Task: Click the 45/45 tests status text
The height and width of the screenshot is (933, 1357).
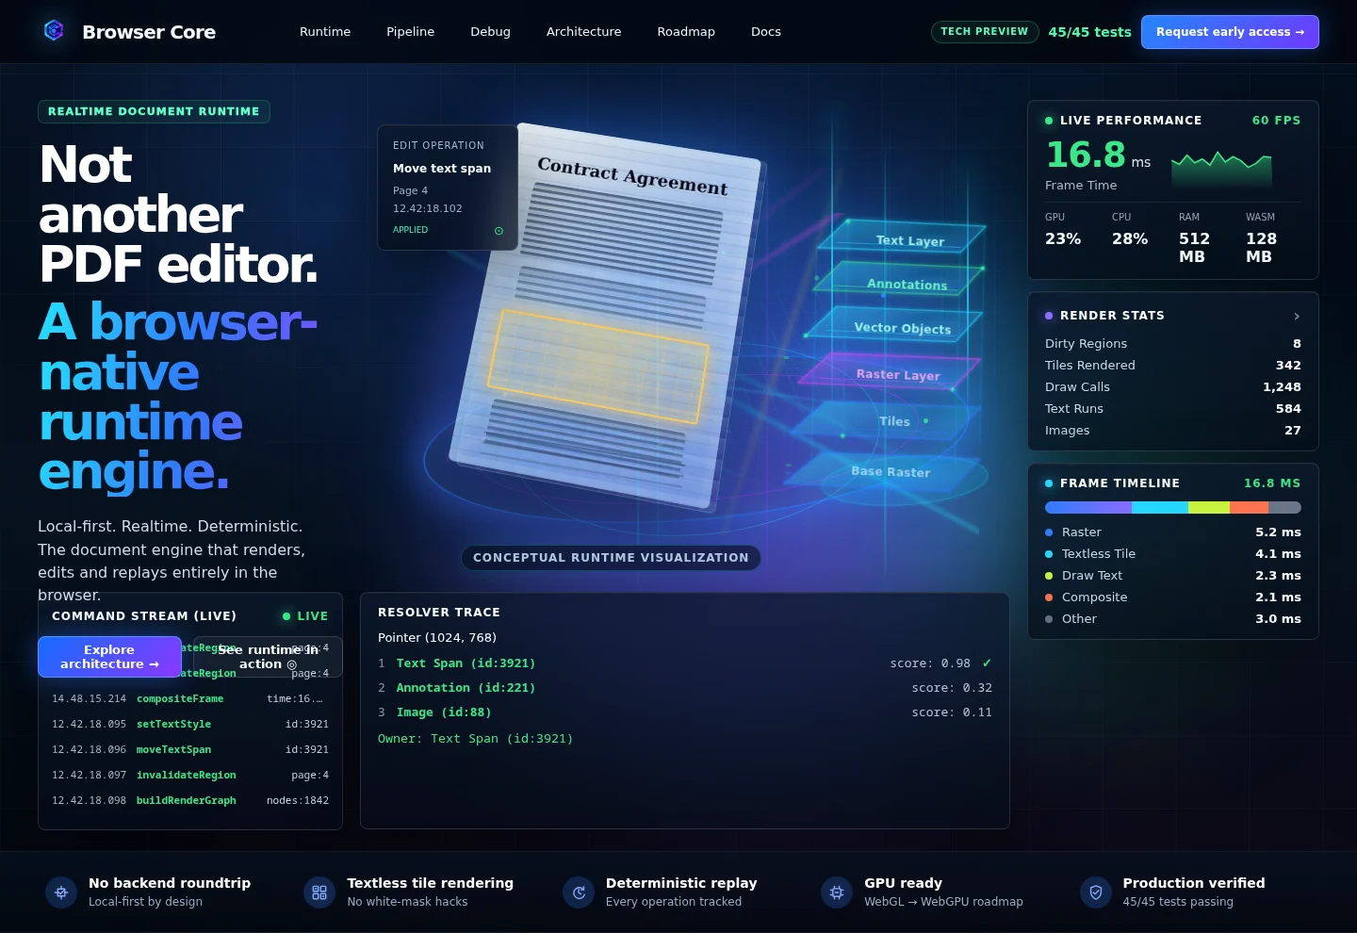Action: (1089, 32)
